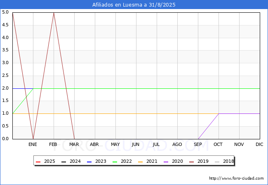Click the ENE month axis label

33,144
